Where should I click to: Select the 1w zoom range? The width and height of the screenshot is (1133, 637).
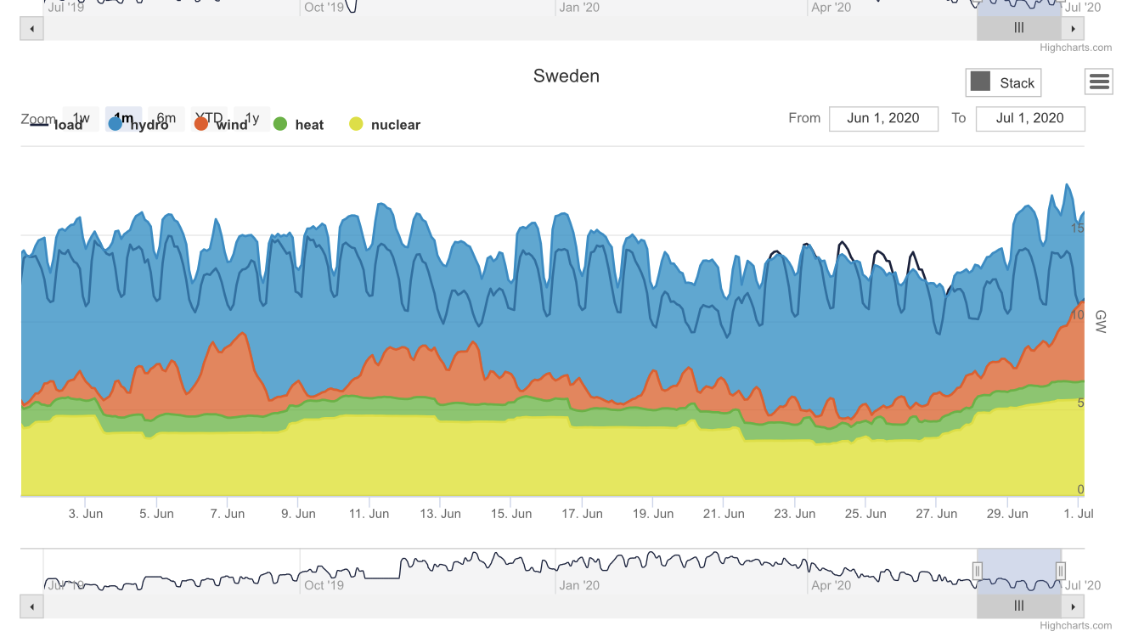click(x=81, y=118)
